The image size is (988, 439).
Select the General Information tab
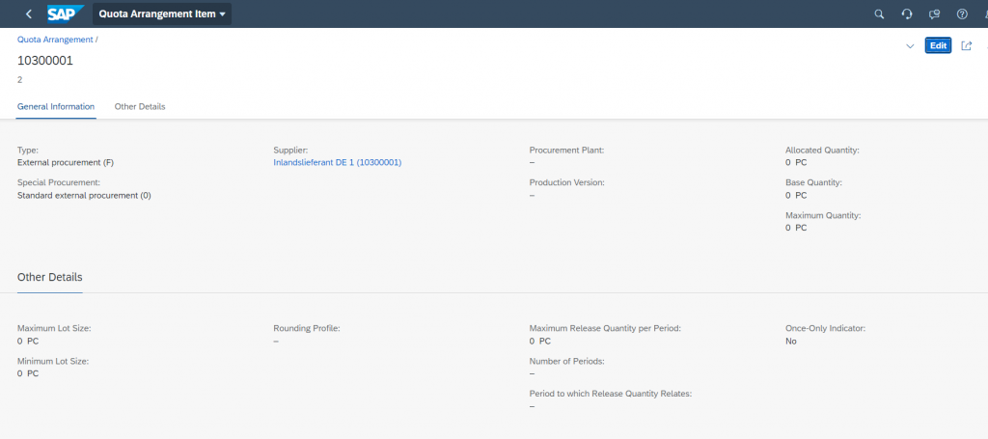coord(56,106)
